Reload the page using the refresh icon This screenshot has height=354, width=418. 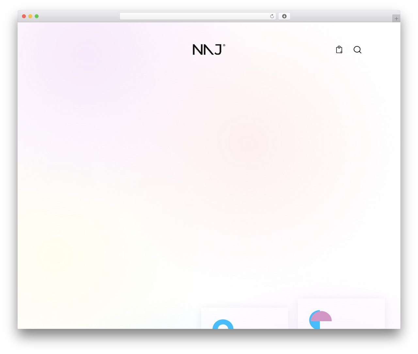pos(272,16)
